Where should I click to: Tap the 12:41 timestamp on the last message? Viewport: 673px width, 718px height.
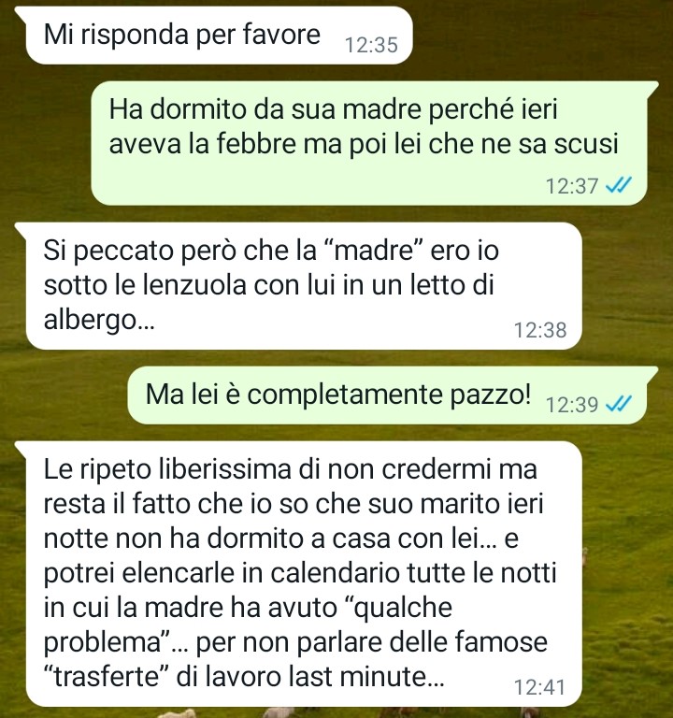[x=540, y=687]
